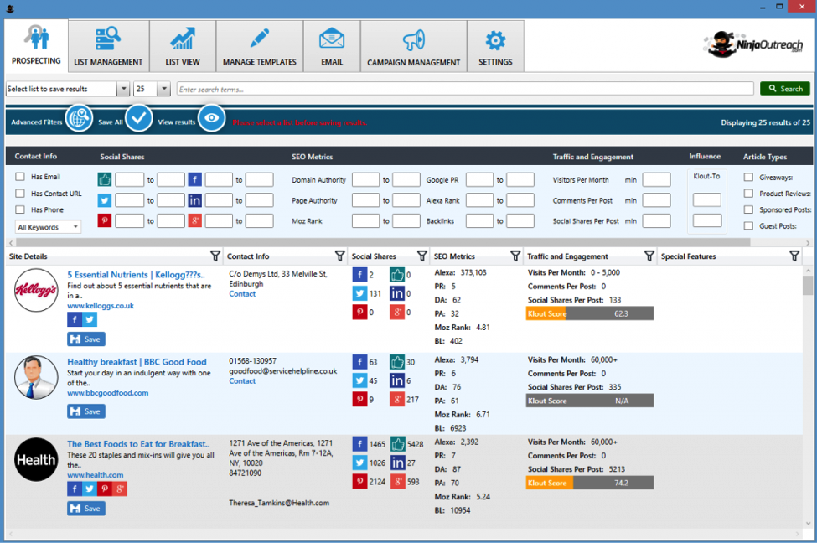The image size is (817, 543).
Task: Check the Giveaways article type
Action: (x=748, y=177)
